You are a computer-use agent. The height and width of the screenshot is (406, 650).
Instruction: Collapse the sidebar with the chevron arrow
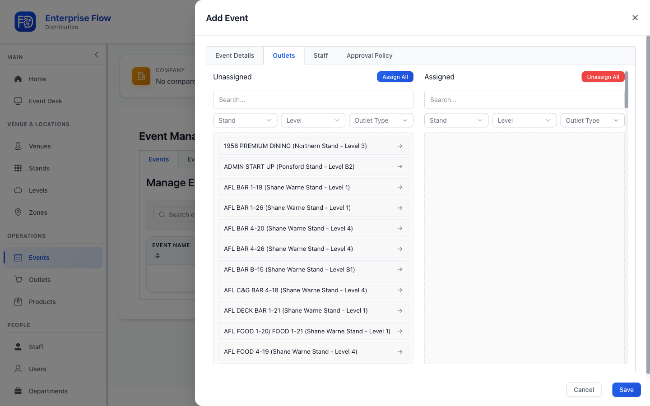[97, 55]
